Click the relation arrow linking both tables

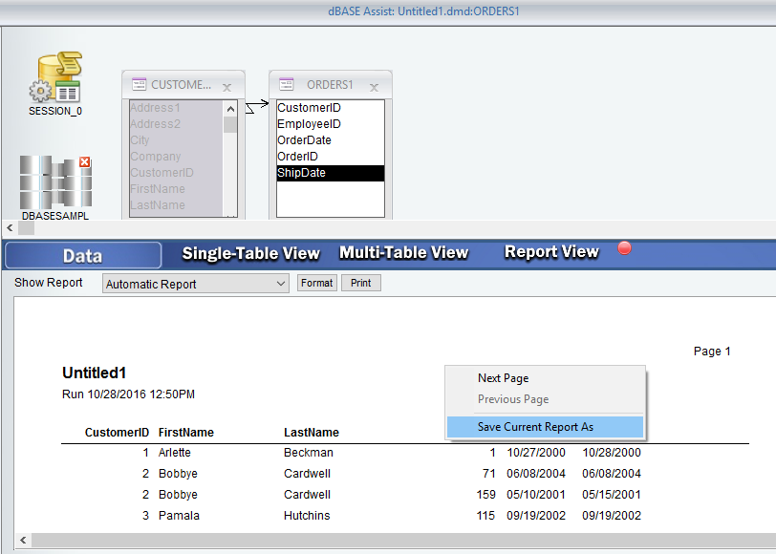[x=256, y=107]
